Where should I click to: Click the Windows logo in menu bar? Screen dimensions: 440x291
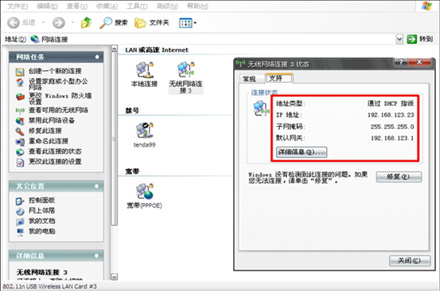(426, 6)
